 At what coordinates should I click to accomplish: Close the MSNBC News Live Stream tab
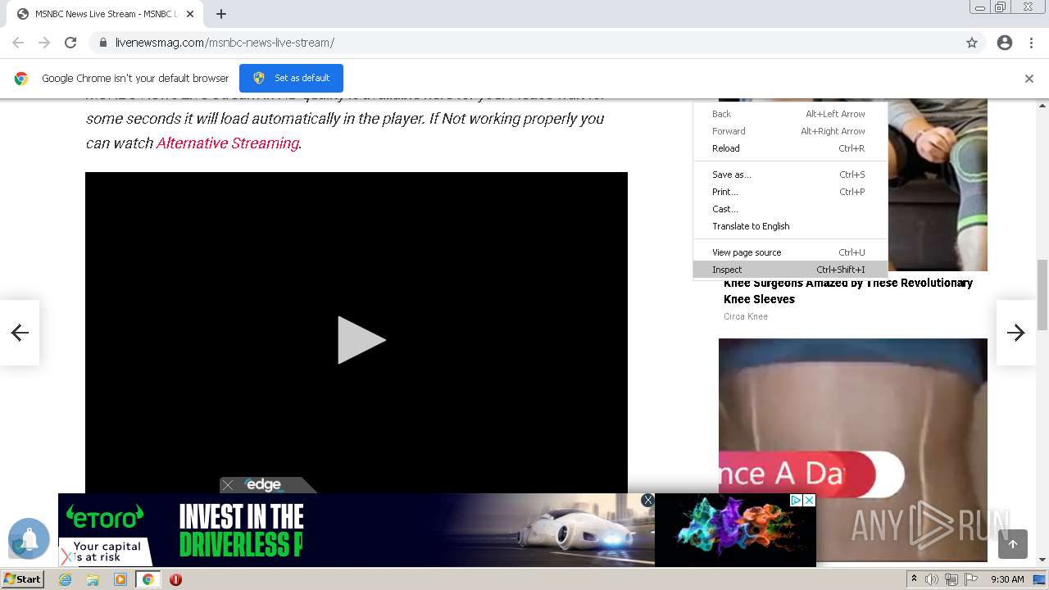[x=190, y=14]
